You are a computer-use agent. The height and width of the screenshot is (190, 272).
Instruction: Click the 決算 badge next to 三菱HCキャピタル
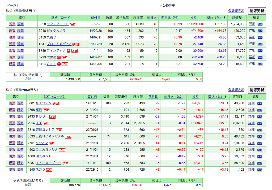coord(68,137)
